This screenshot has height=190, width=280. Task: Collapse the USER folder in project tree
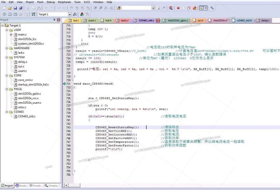click(7, 30)
